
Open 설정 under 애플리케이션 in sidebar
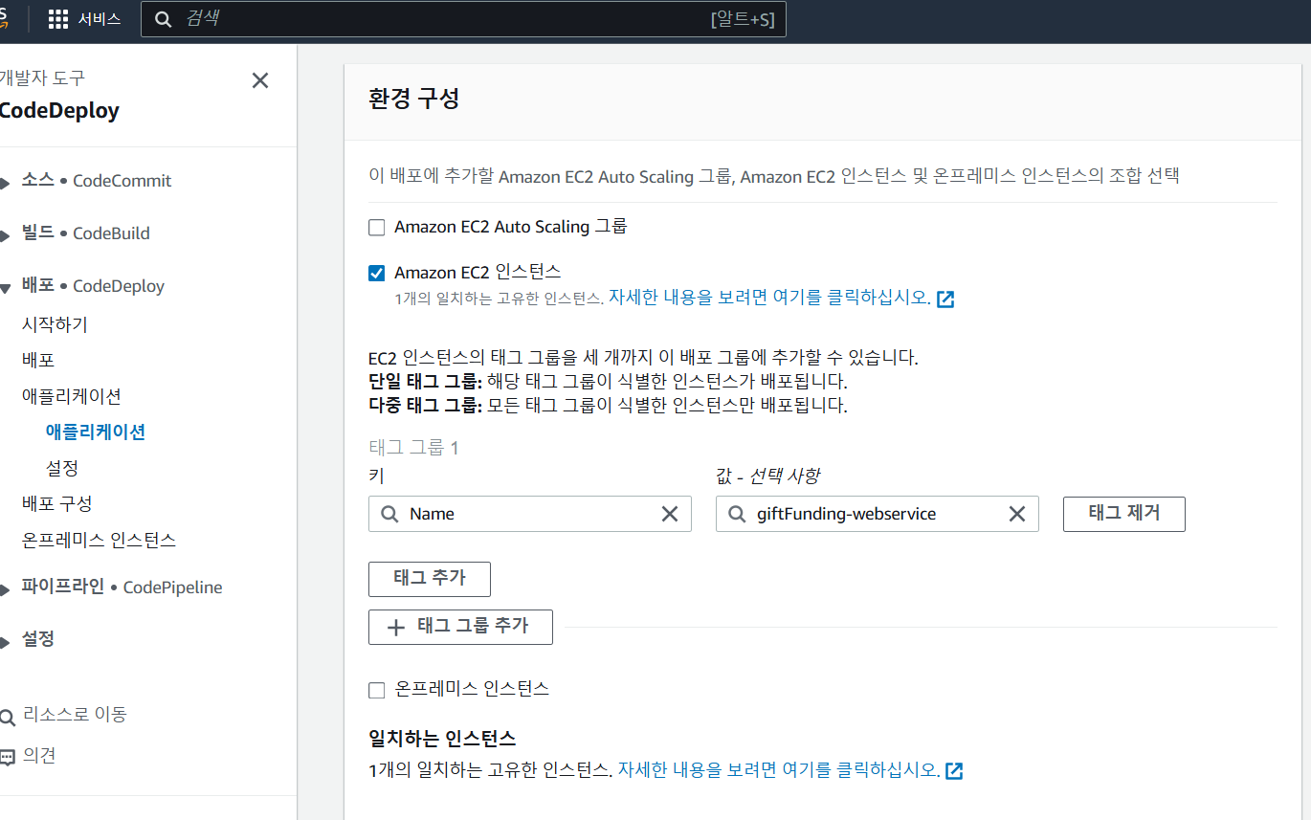62,468
